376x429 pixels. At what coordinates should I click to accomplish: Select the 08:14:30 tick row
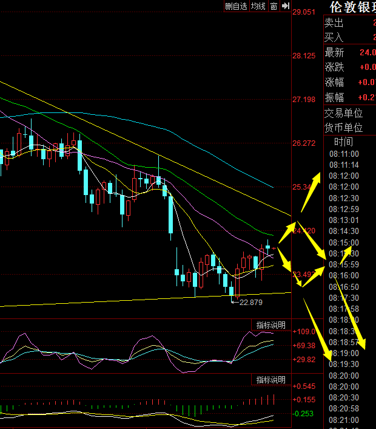(x=344, y=231)
